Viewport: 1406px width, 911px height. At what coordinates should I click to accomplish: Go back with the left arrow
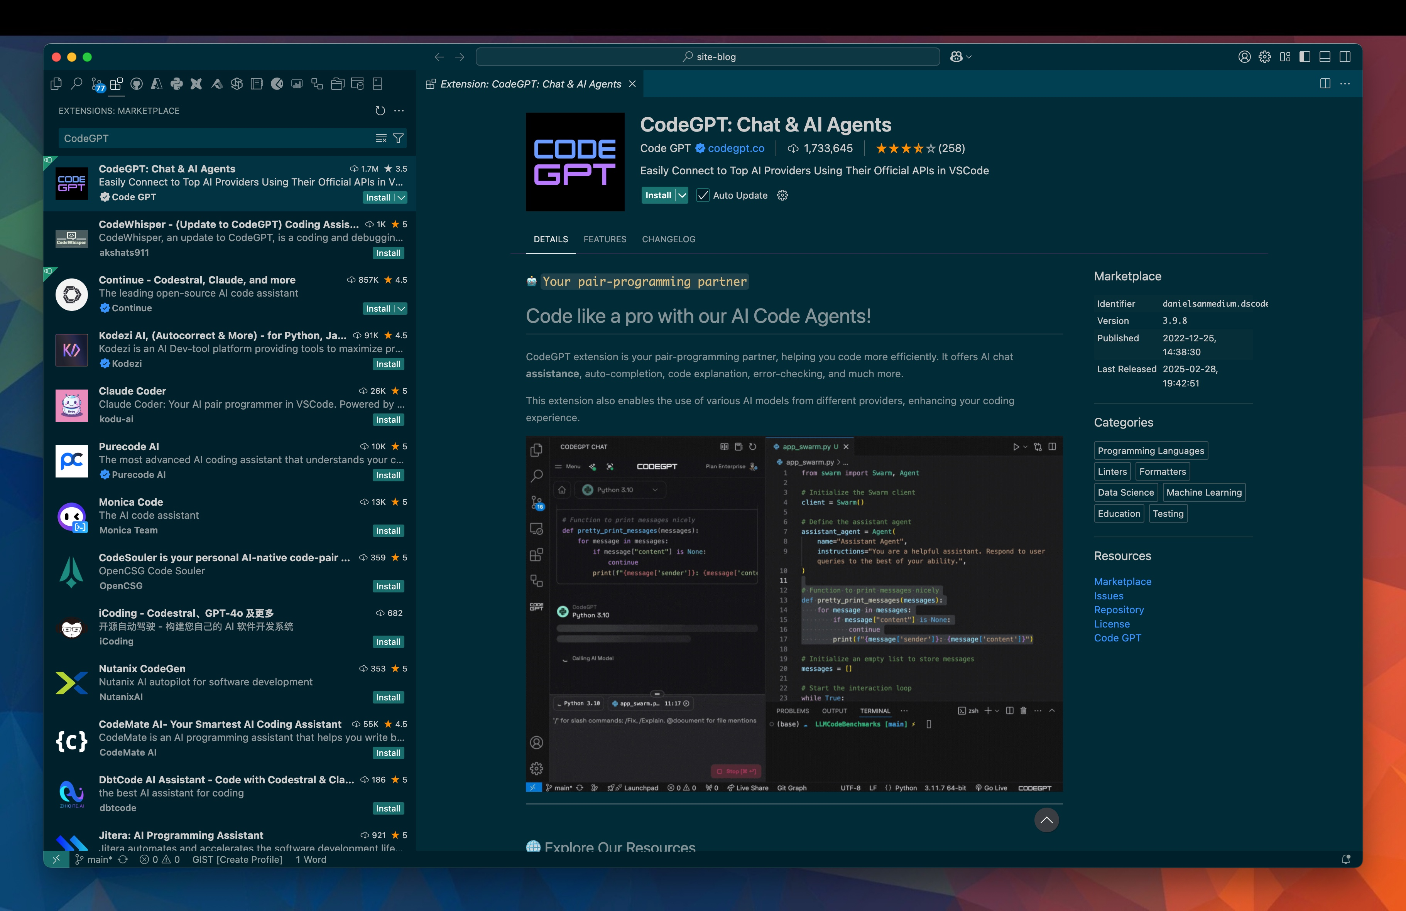pos(439,57)
